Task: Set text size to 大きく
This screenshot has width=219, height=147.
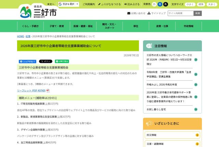Action: pyautogui.click(x=212, y=4)
